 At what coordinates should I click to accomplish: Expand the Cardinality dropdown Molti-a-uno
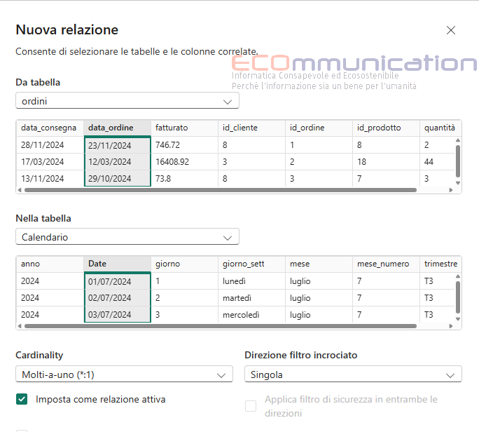[124, 374]
